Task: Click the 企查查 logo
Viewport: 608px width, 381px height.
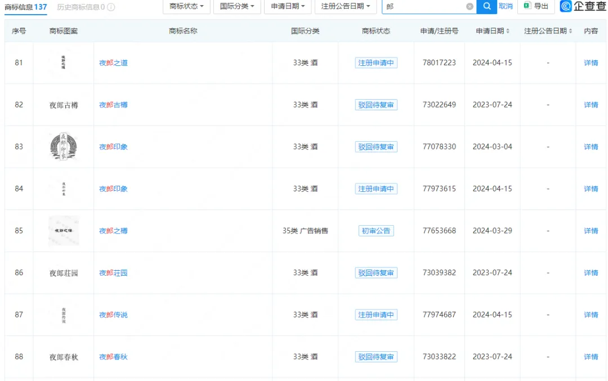Action: click(583, 6)
